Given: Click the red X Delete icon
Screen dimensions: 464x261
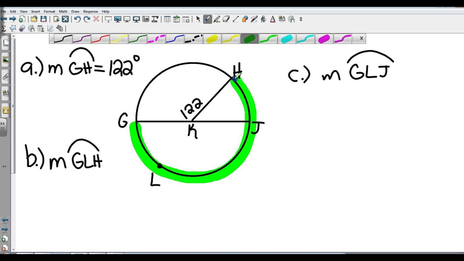Looking at the screenshot, I should (96, 19).
